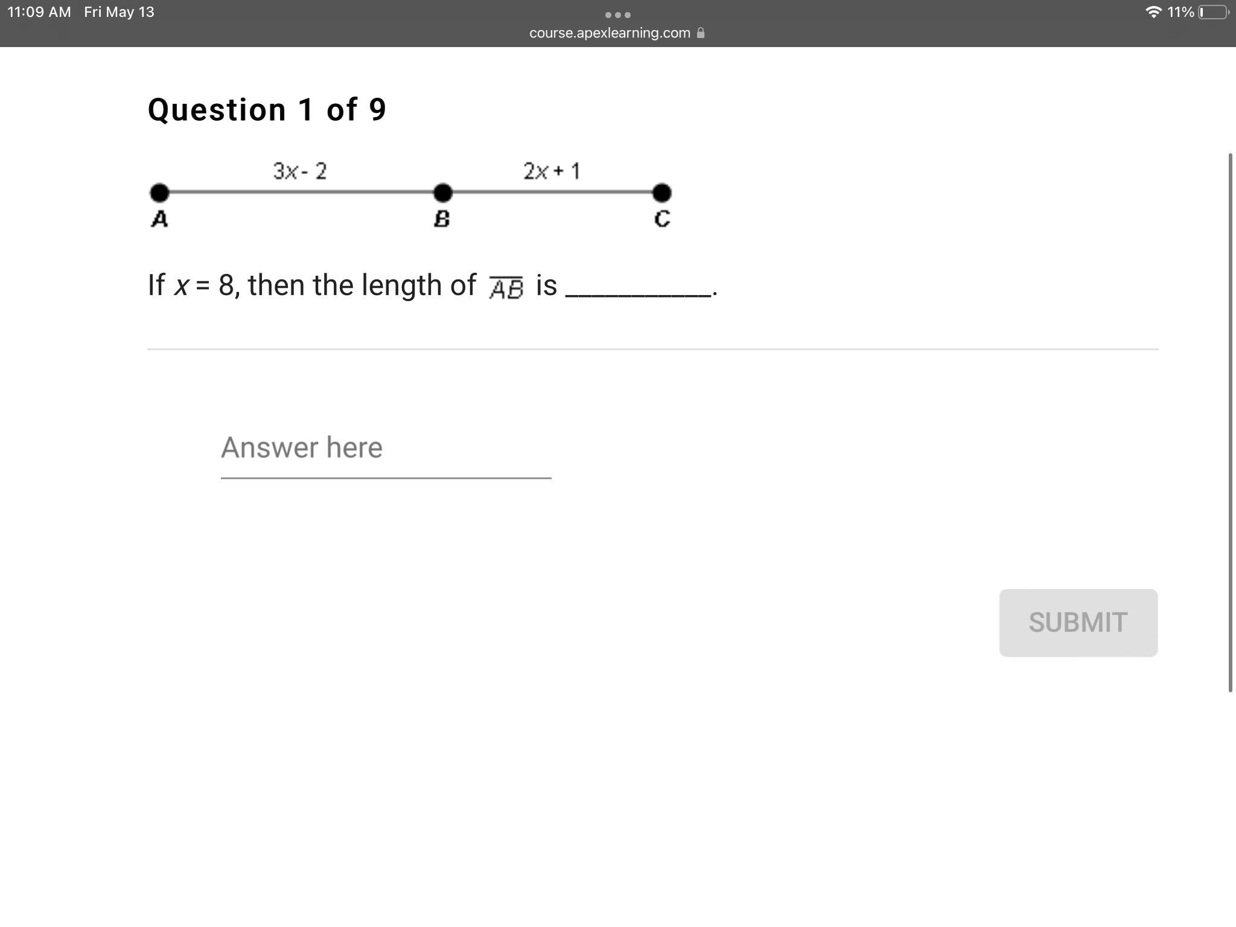Tap the Wi-Fi status icon

pos(1153,12)
